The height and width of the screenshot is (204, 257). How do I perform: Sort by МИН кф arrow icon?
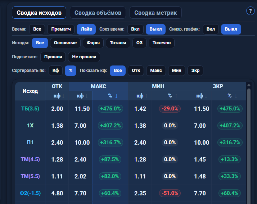coord(146,96)
